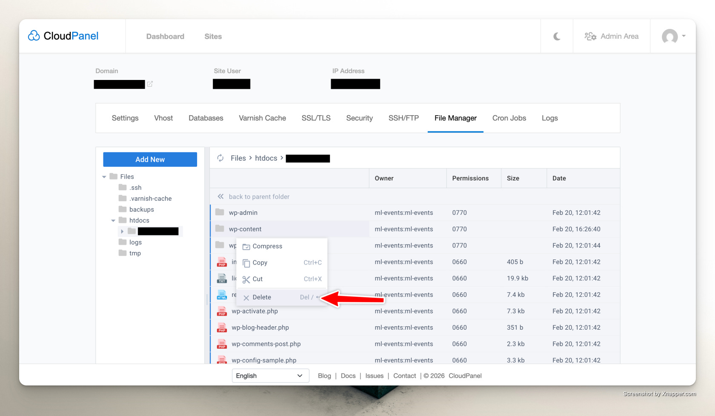Open the SSH/FTP tab

click(x=403, y=118)
